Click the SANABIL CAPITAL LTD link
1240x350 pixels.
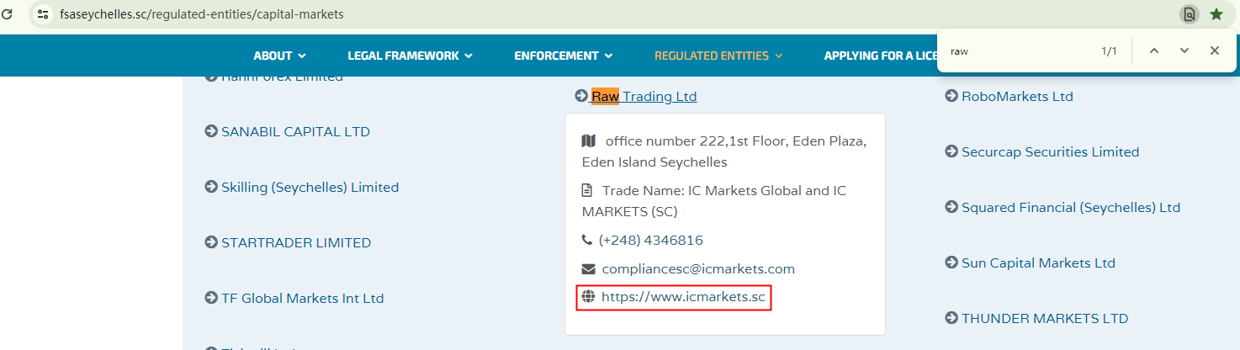point(295,132)
